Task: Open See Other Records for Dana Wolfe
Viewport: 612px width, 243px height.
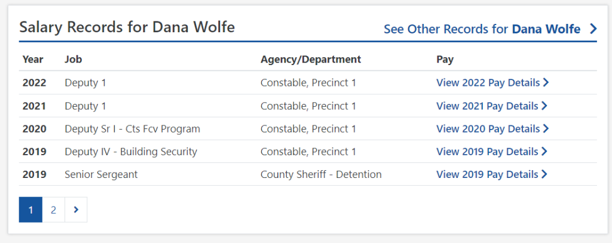Action: [x=482, y=29]
